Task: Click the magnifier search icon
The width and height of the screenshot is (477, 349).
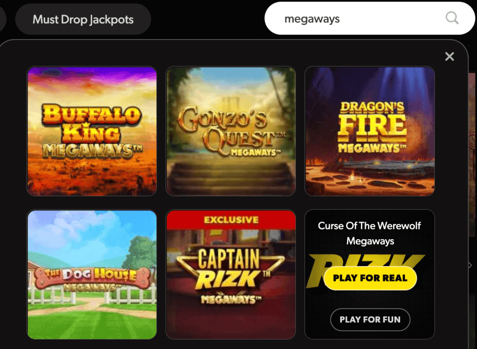Action: (452, 18)
